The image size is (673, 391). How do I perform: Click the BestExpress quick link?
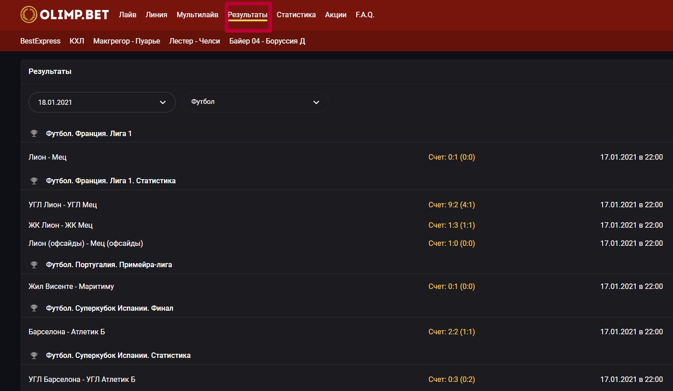coord(40,41)
